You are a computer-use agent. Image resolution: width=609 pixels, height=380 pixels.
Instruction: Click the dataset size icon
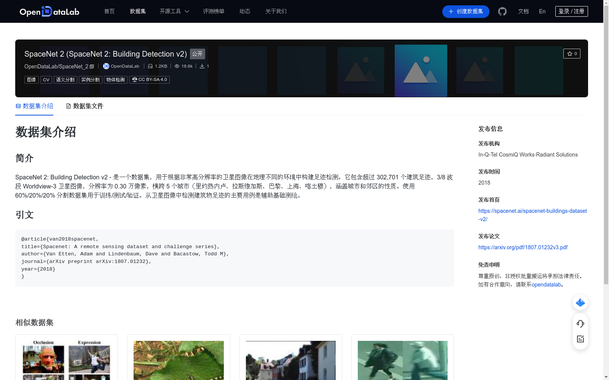tap(150, 66)
